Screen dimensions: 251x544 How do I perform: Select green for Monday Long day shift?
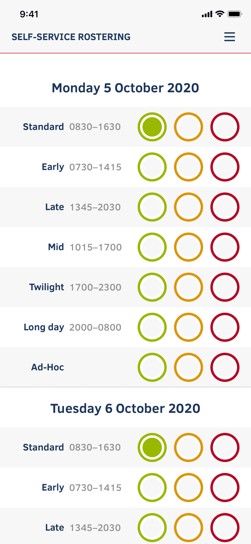pyautogui.click(x=152, y=327)
